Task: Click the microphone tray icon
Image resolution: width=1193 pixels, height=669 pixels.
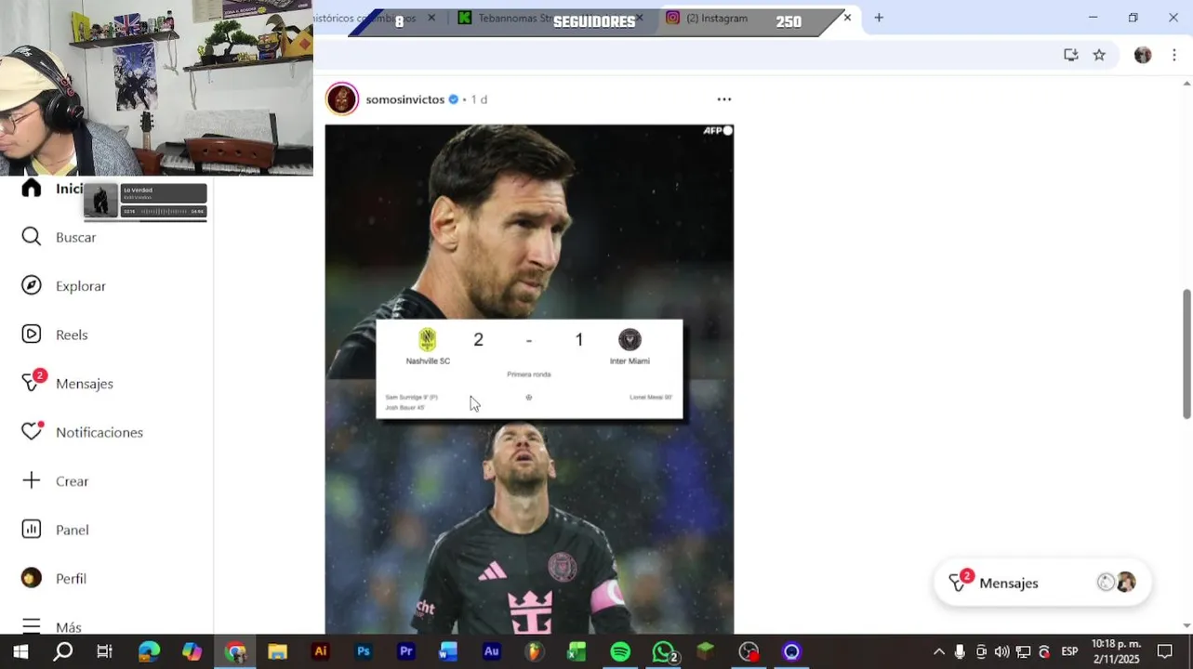Action: coord(960,652)
